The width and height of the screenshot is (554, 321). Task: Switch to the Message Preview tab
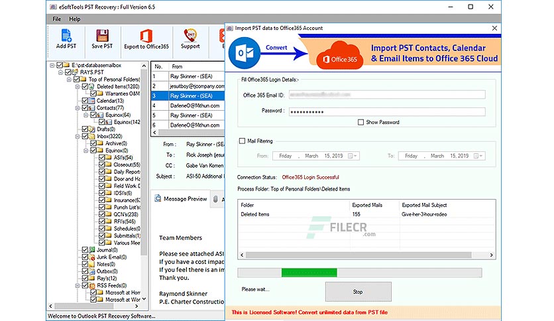tap(181, 199)
